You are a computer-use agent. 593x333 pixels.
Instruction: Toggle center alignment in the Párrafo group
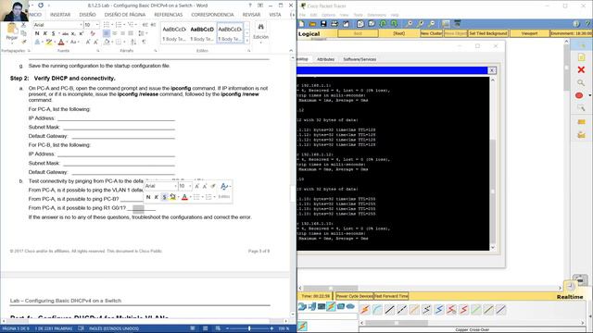[x=115, y=33]
